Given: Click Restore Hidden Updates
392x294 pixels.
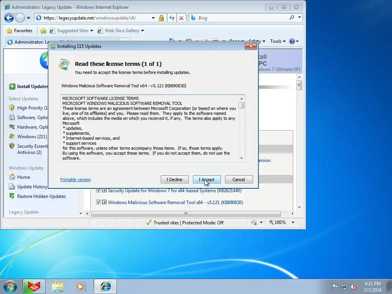Looking at the screenshot, I should [x=41, y=196].
